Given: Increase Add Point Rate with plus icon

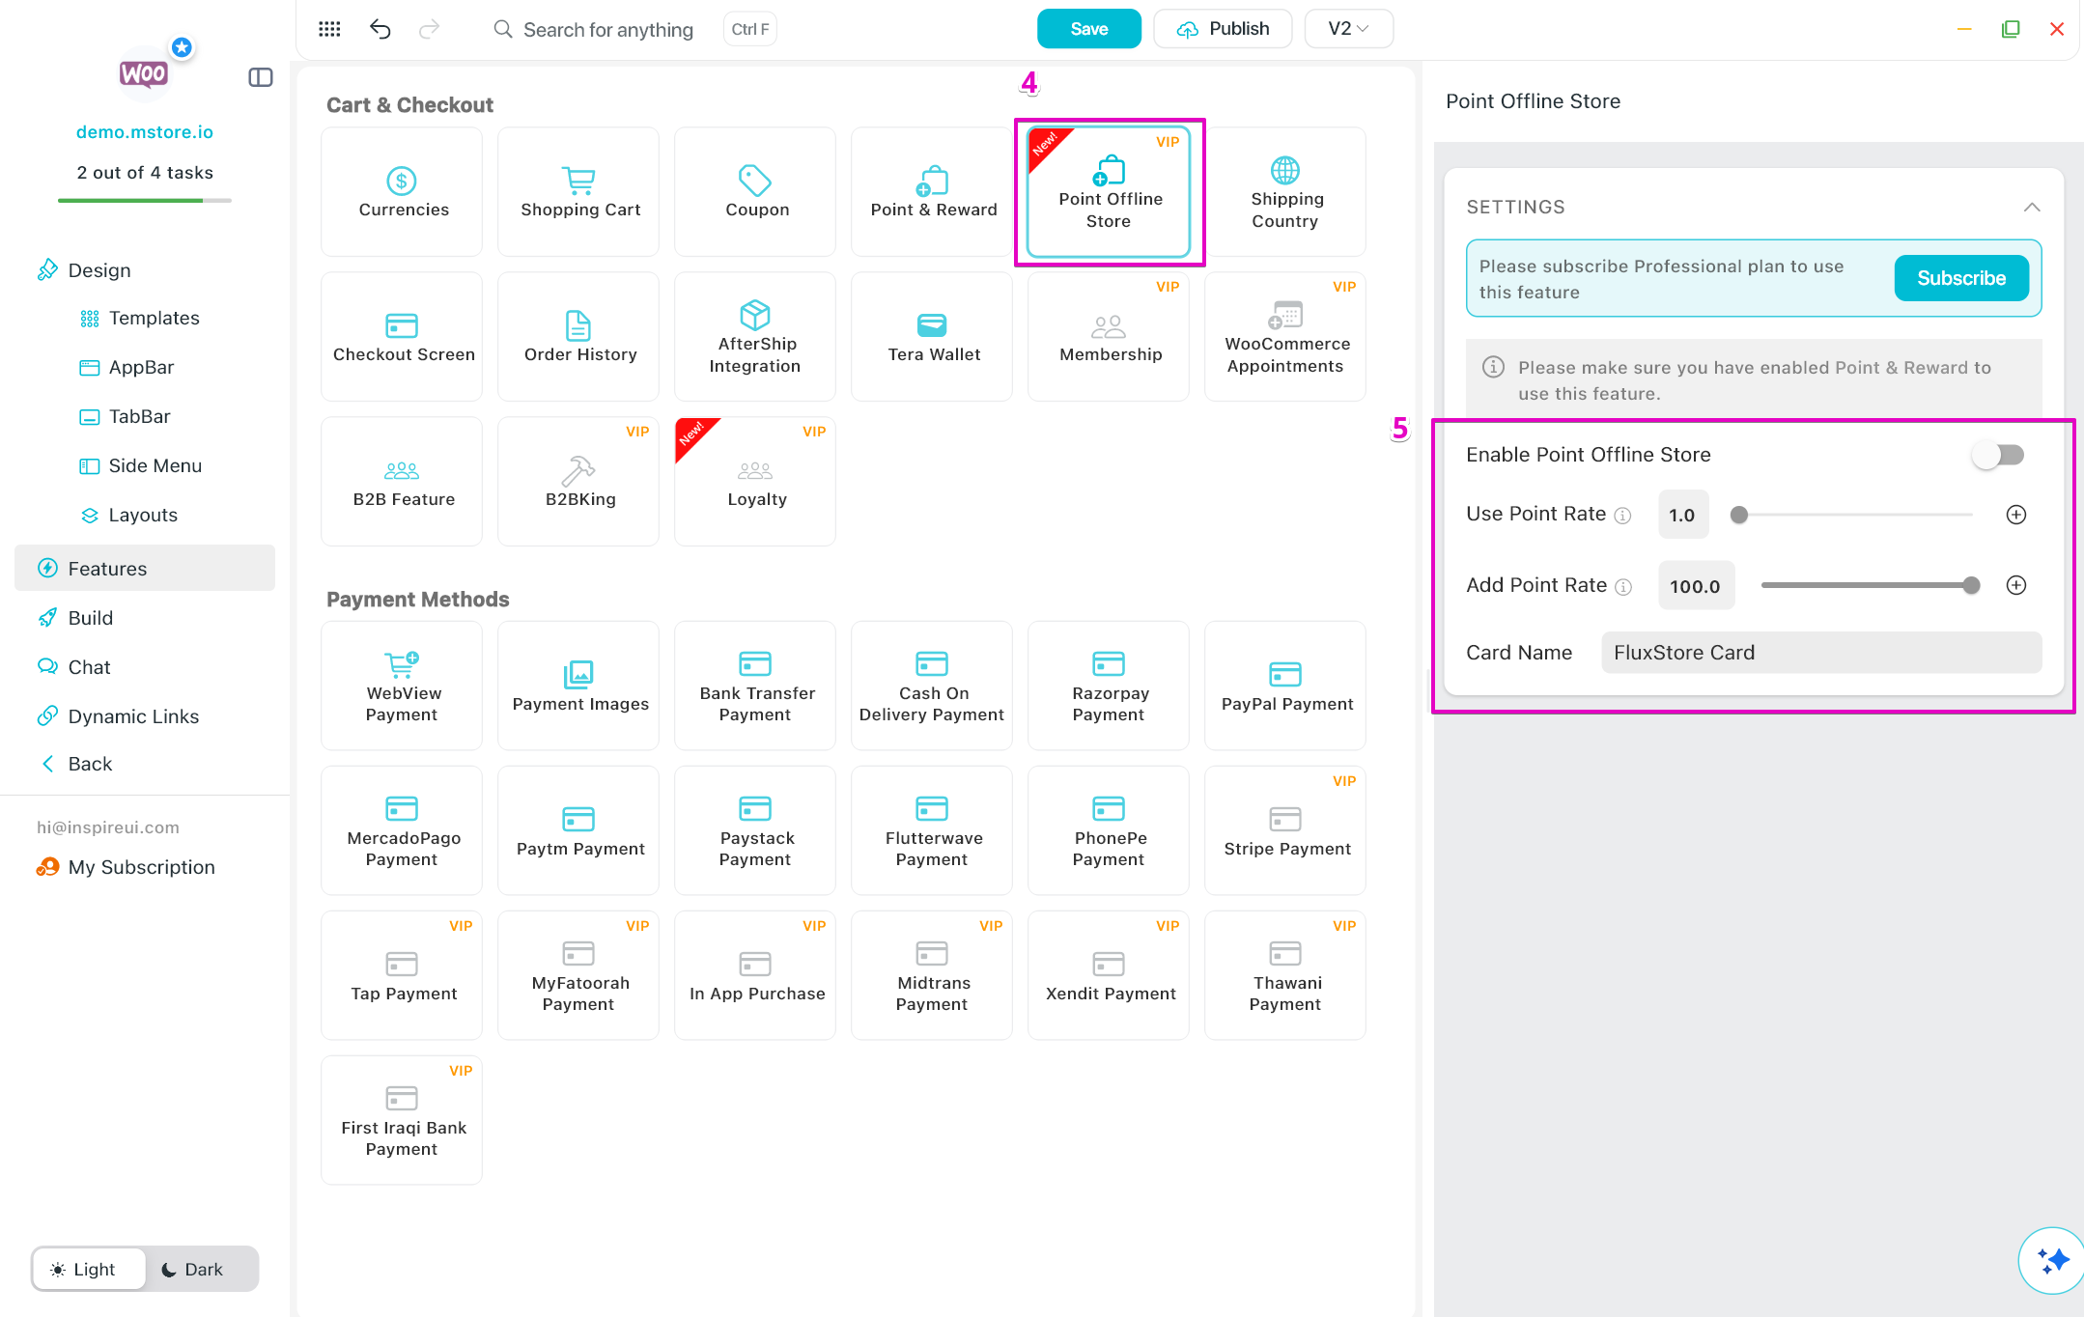Looking at the screenshot, I should coord(2016,585).
